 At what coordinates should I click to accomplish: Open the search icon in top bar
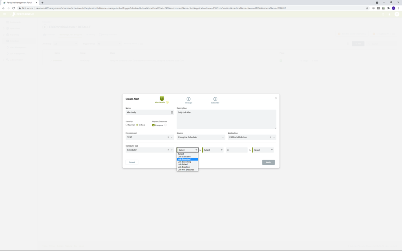click(x=383, y=14)
